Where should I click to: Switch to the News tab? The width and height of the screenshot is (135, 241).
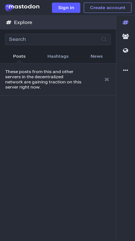pos(96,56)
